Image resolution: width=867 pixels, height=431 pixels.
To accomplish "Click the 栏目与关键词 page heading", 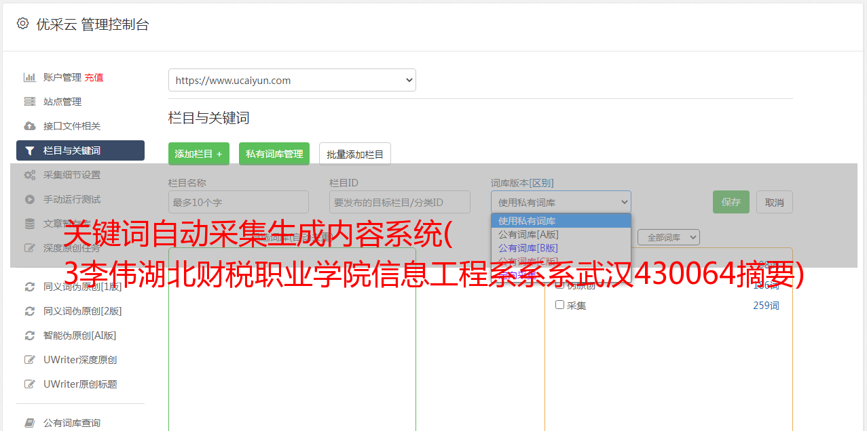I will [x=209, y=118].
